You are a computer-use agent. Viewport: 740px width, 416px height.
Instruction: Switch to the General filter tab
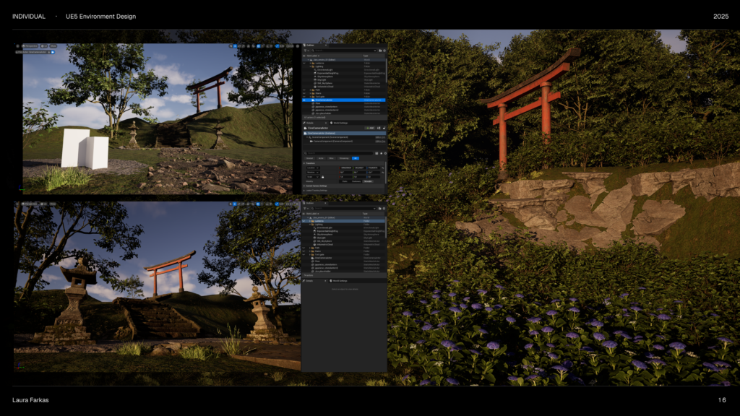click(x=309, y=158)
